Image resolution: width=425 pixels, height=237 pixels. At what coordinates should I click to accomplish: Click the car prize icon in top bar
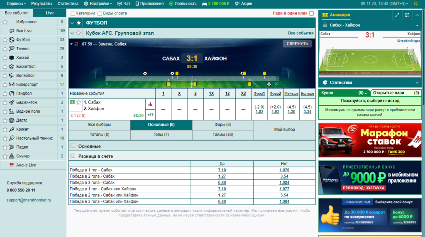pyautogui.click(x=204, y=4)
